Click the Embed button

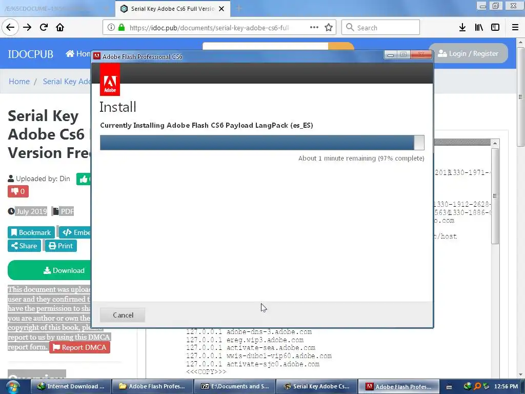(75, 232)
